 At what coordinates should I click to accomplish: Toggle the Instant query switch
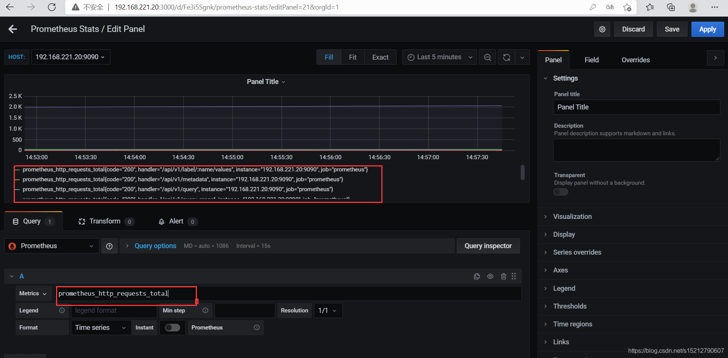tap(173, 328)
